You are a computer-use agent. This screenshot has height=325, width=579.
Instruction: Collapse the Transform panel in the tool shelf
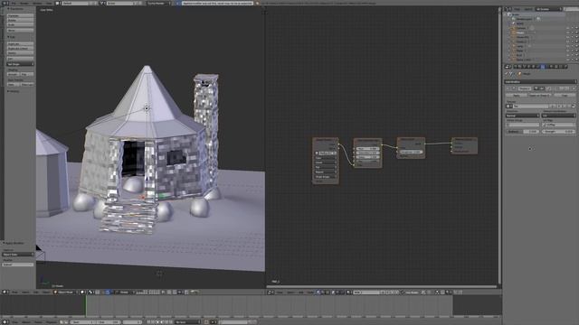click(16, 9)
